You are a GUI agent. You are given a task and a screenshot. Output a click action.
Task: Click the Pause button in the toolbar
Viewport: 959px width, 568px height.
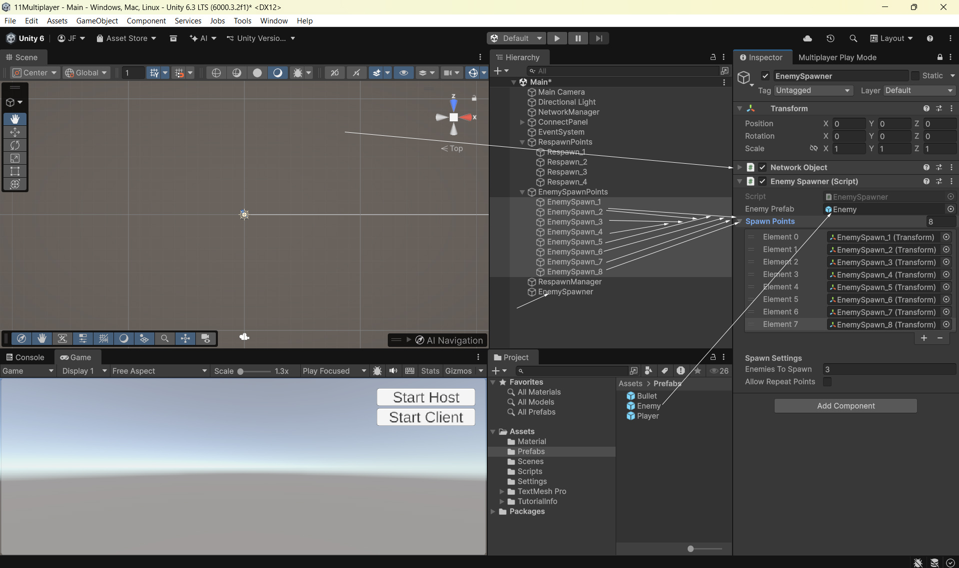(x=578, y=38)
